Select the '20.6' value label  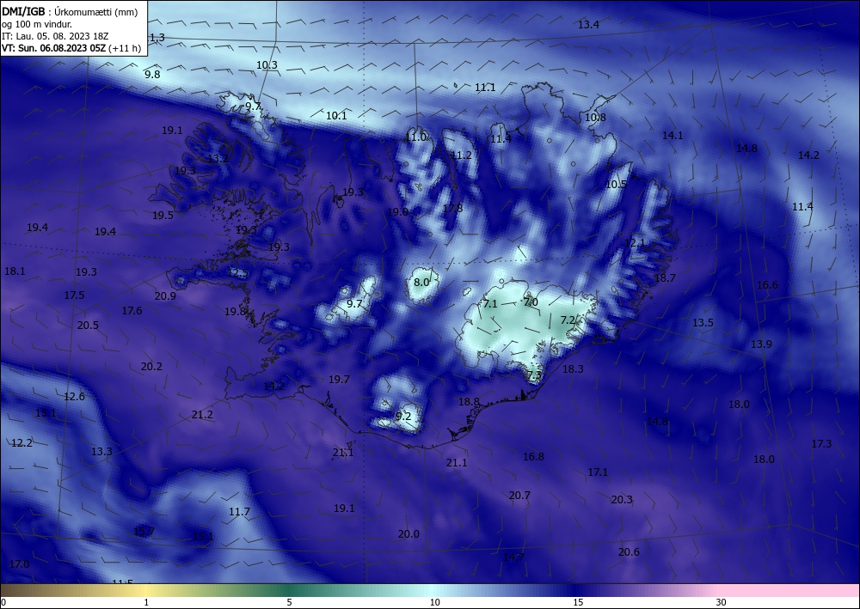coord(629,552)
